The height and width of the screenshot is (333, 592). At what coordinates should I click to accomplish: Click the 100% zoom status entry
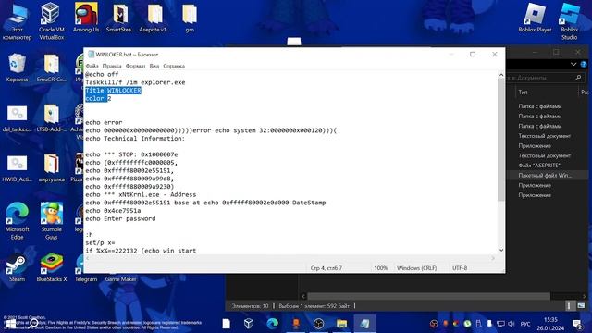(x=381, y=268)
